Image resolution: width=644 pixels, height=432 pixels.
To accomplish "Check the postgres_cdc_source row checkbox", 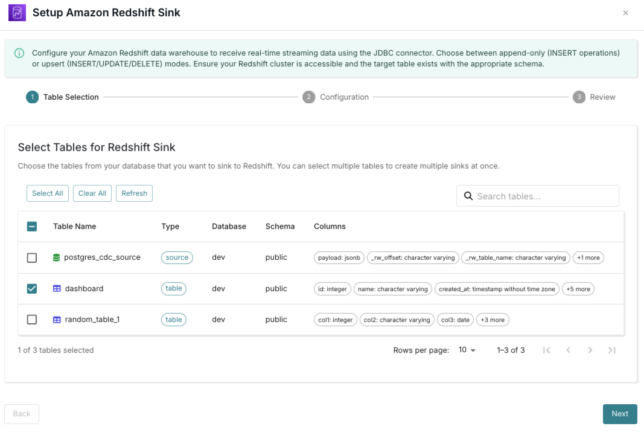I will 31,258.
